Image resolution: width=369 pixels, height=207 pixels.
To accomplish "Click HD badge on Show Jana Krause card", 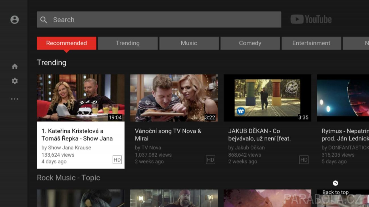I will [117, 160].
